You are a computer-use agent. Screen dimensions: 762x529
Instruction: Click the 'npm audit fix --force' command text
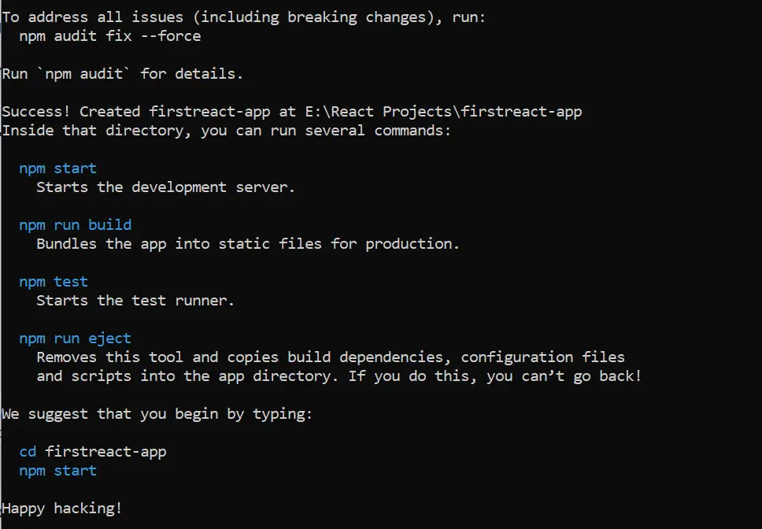coord(110,36)
